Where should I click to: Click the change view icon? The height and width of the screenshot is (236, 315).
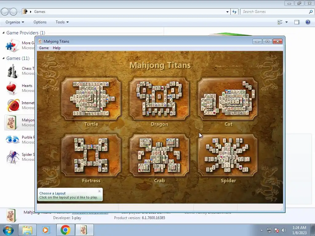tap(280, 22)
